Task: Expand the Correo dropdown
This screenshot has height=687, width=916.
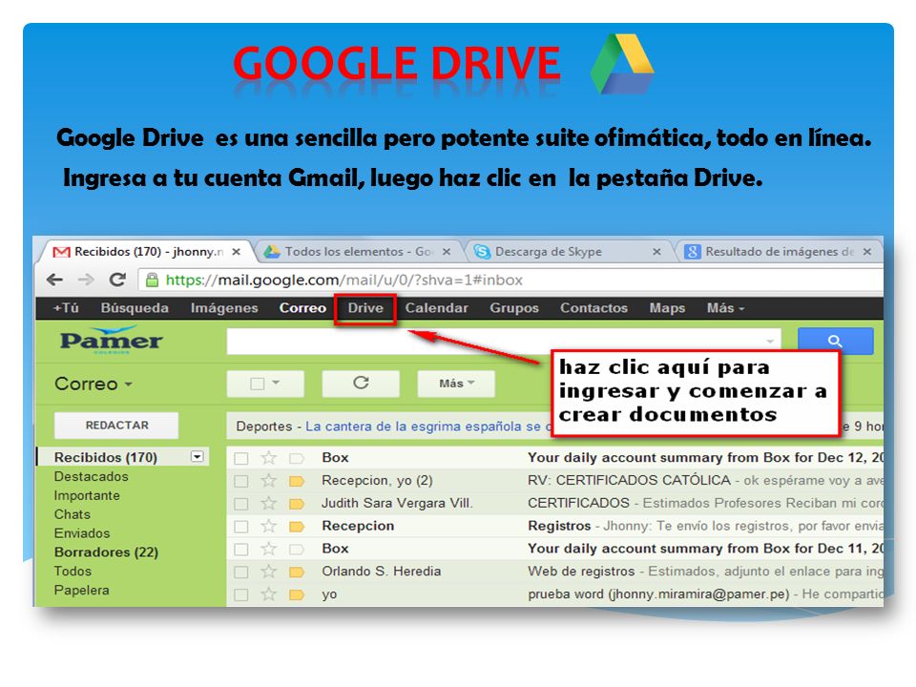Action: click(x=94, y=384)
